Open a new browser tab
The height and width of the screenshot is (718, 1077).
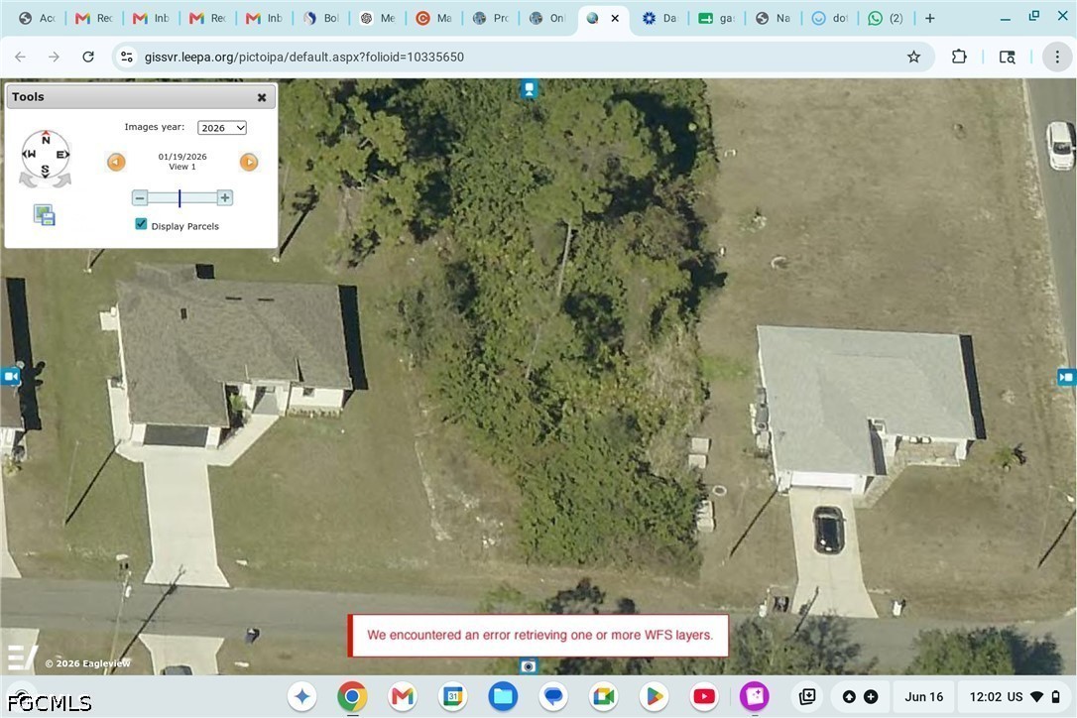click(930, 19)
